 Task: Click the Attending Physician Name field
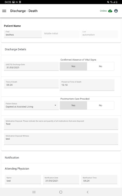coord(23,179)
